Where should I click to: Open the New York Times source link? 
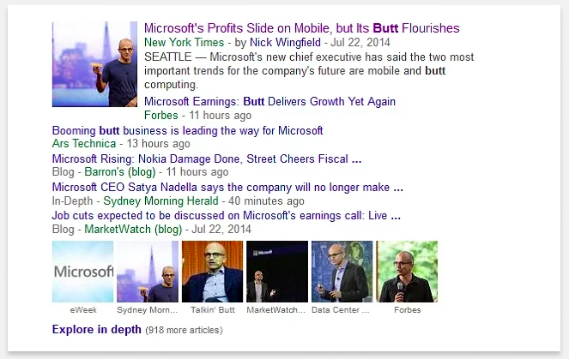tap(184, 42)
